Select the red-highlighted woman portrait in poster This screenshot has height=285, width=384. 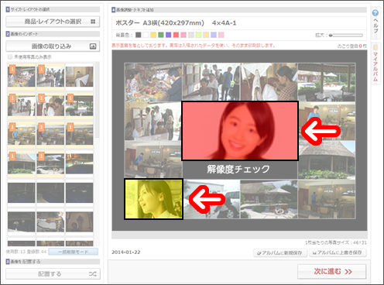240,131
